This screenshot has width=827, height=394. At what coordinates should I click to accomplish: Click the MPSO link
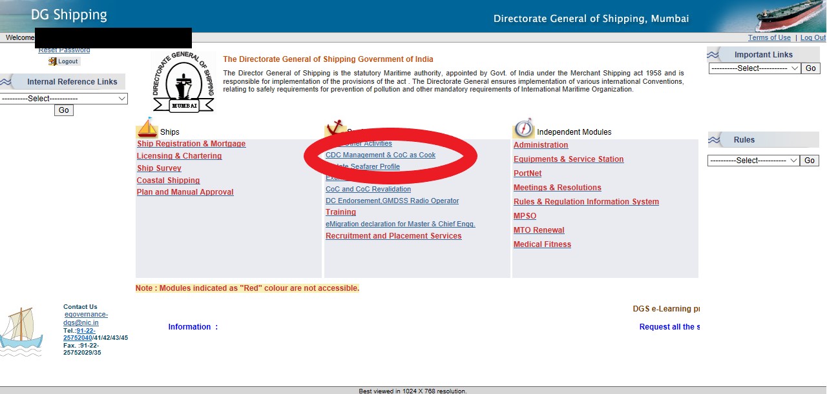[x=525, y=216]
